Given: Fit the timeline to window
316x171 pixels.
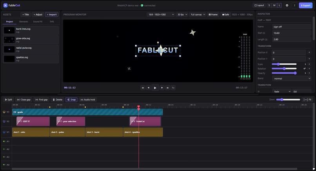Looking at the screenshot, I should (307, 100).
